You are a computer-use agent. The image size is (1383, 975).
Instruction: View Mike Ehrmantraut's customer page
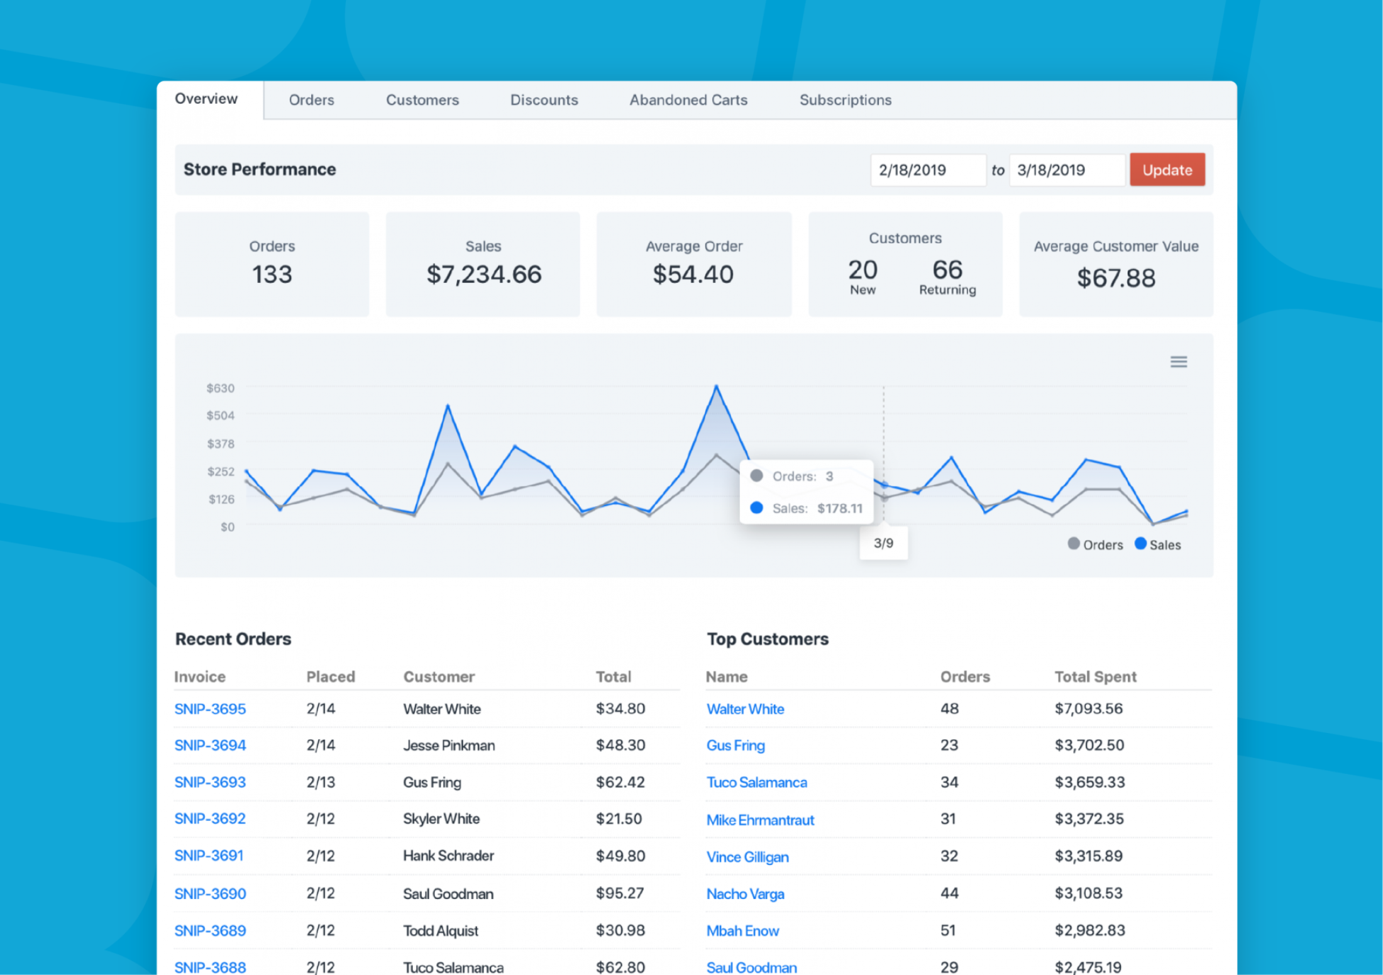(x=760, y=820)
